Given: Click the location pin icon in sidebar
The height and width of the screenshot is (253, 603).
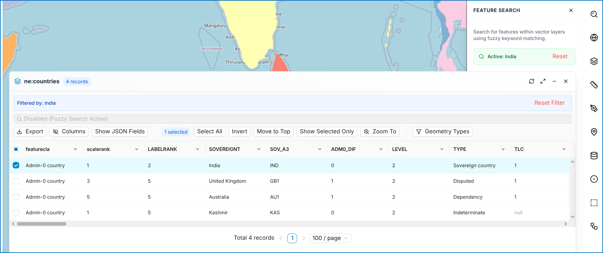Looking at the screenshot, I should pyautogui.click(x=594, y=132).
